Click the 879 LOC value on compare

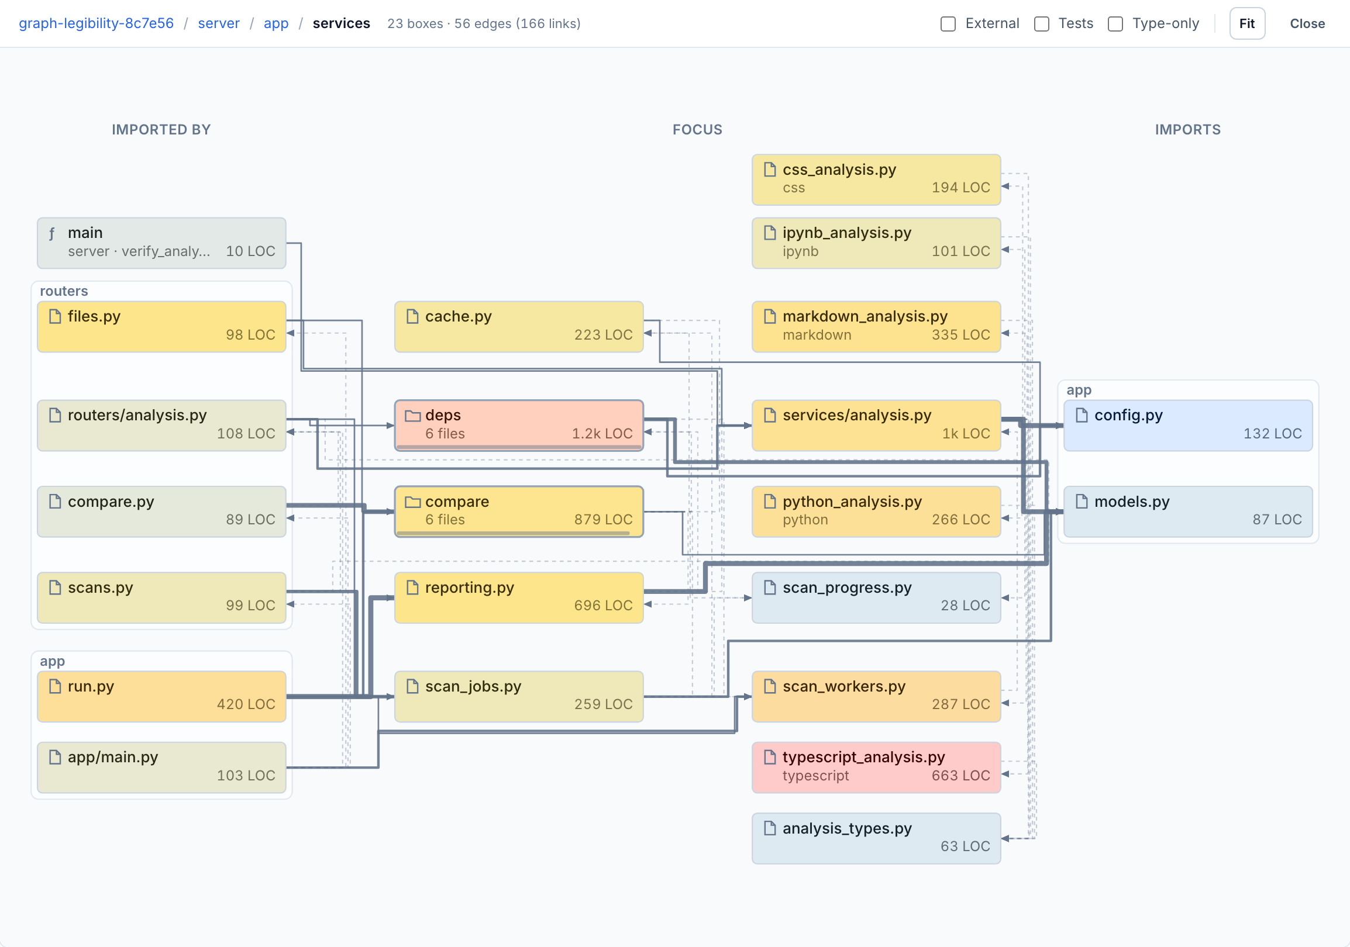603,520
